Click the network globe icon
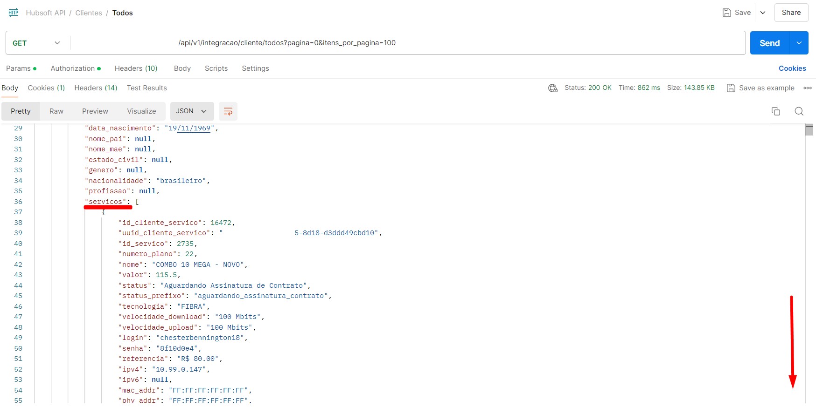This screenshot has height=407, width=816. 553,88
